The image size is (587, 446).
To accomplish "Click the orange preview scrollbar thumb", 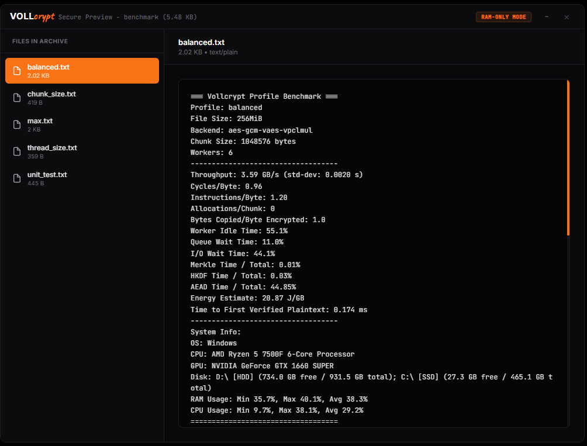I will (568, 157).
